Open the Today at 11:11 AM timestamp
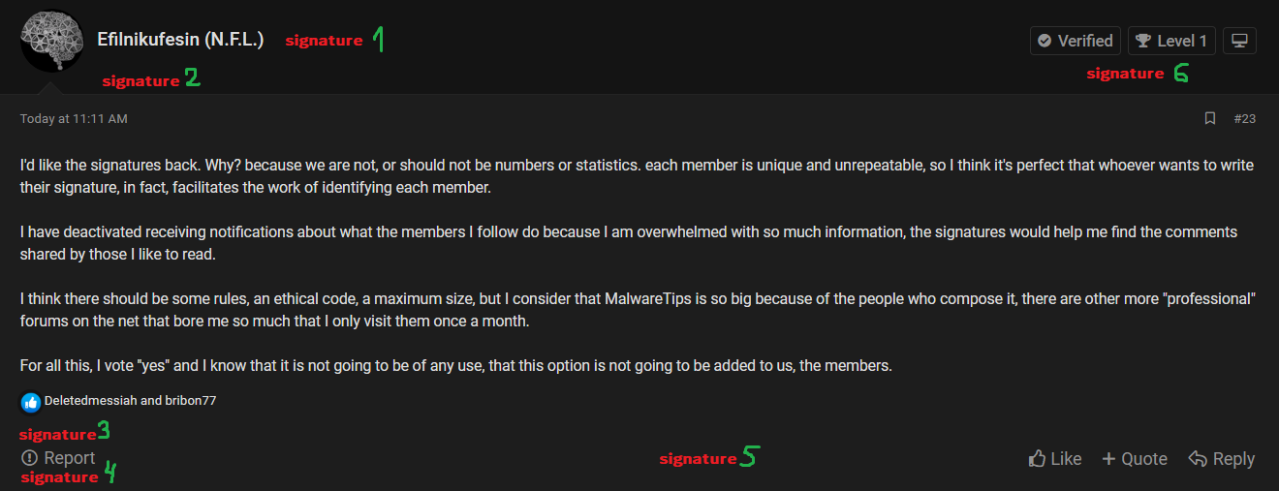Image resolution: width=1279 pixels, height=491 pixels. [74, 119]
